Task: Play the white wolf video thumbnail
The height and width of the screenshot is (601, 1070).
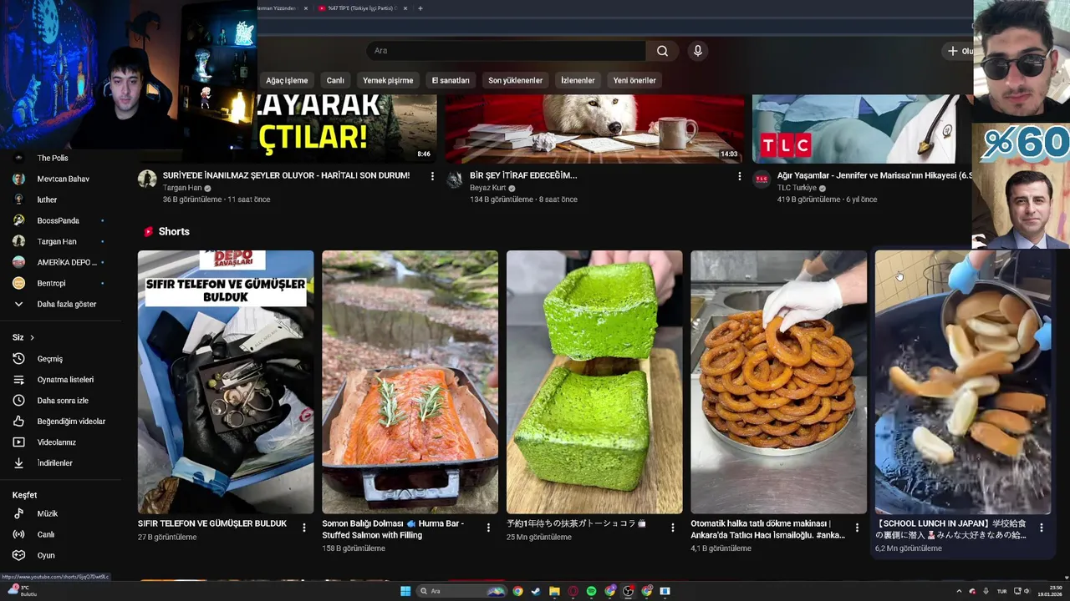Action: (594, 129)
